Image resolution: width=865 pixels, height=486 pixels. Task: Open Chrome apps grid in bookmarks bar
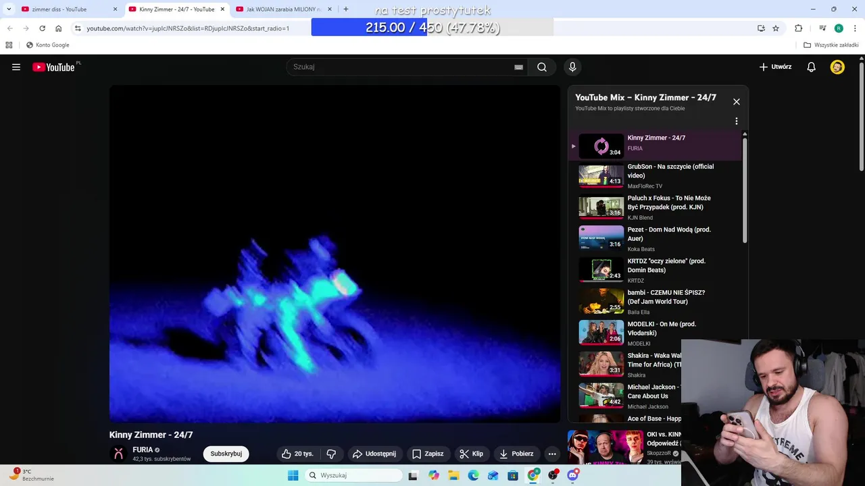tap(9, 45)
